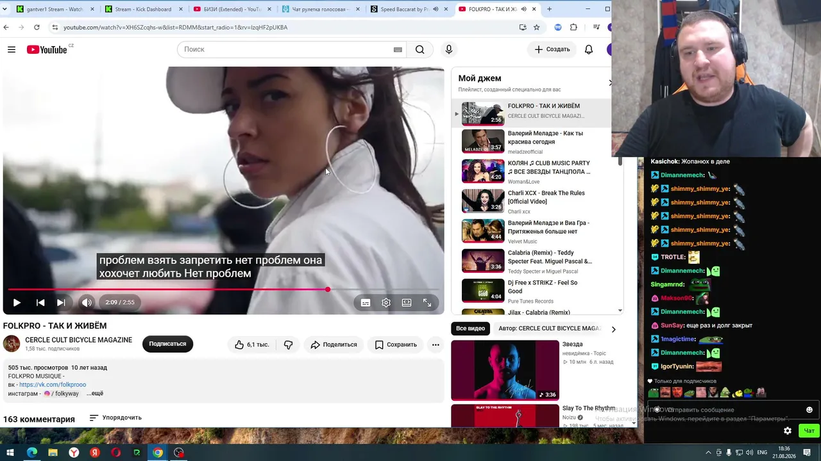821x461 pixels.
Task: Open the Упорядочить comment sort menu
Action: (x=115, y=417)
